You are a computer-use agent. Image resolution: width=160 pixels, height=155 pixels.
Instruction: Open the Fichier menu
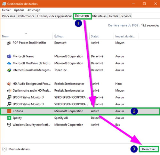[6, 10]
